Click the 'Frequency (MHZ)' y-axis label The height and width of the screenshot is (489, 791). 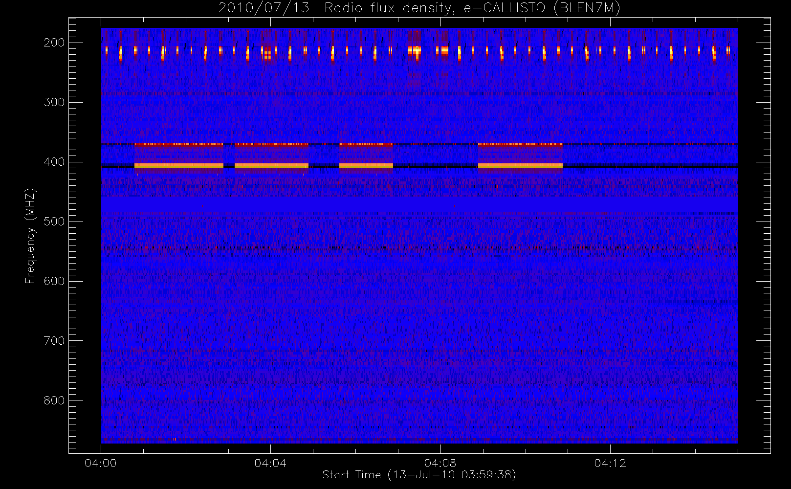(30, 236)
